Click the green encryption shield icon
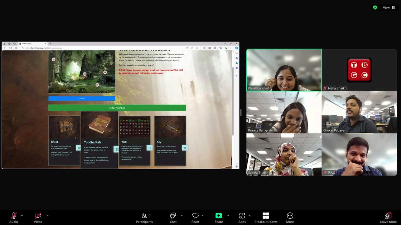Screen dimensions: 401x225 pyautogui.click(x=375, y=7)
